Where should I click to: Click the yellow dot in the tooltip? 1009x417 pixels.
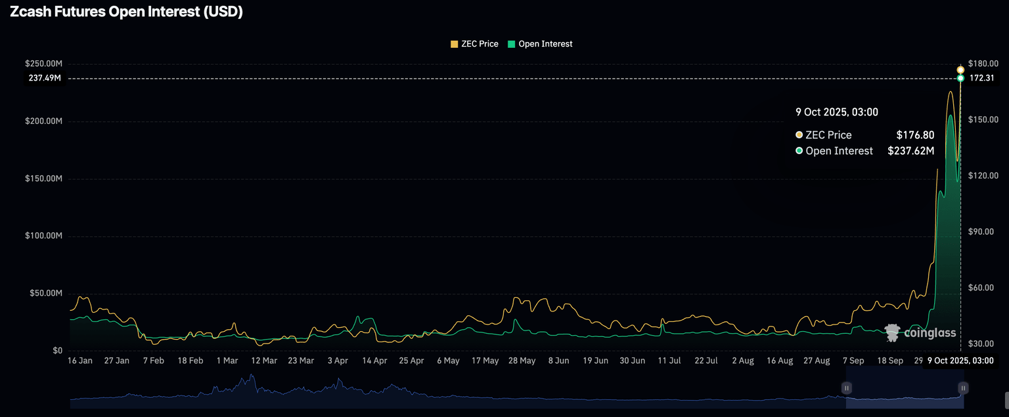tap(799, 135)
